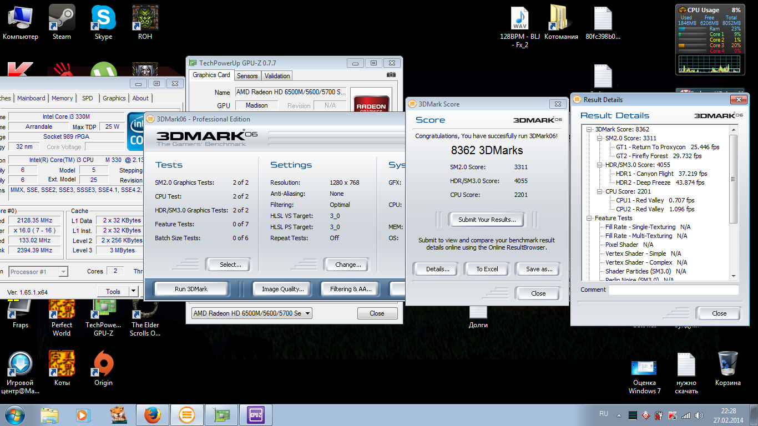Select GT1 - Return To Proxycon row
The width and height of the screenshot is (758, 426).
pyautogui.click(x=668, y=147)
